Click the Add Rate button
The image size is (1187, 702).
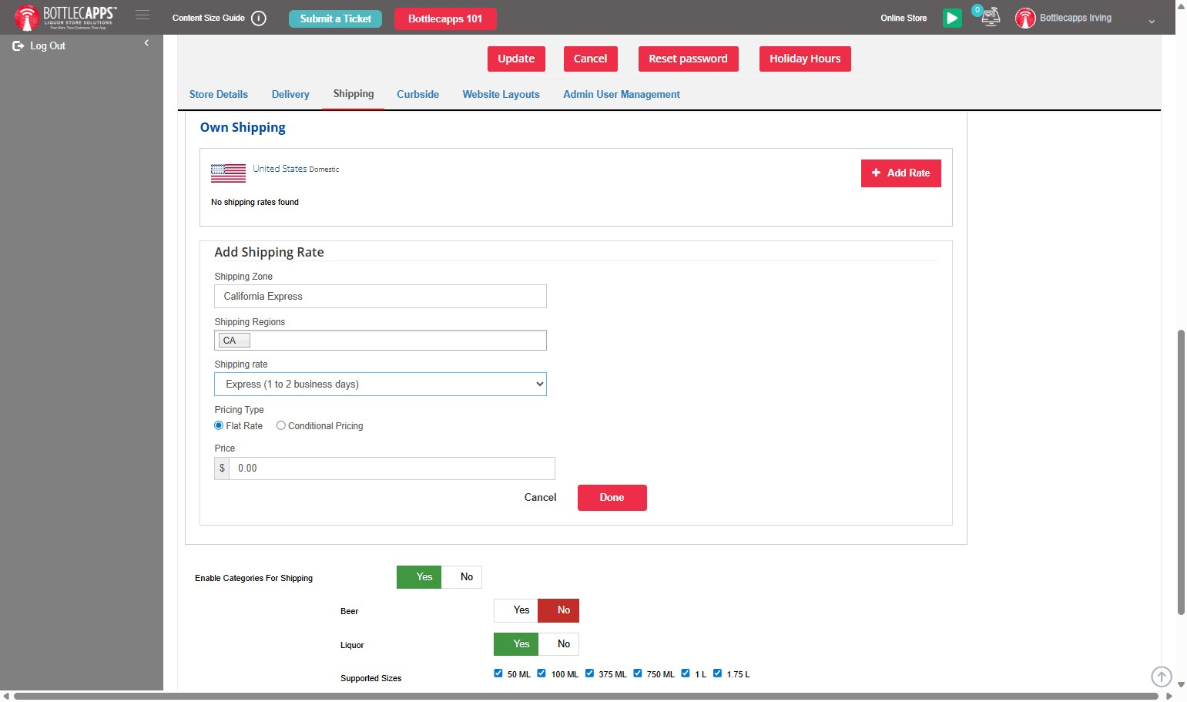tap(901, 173)
